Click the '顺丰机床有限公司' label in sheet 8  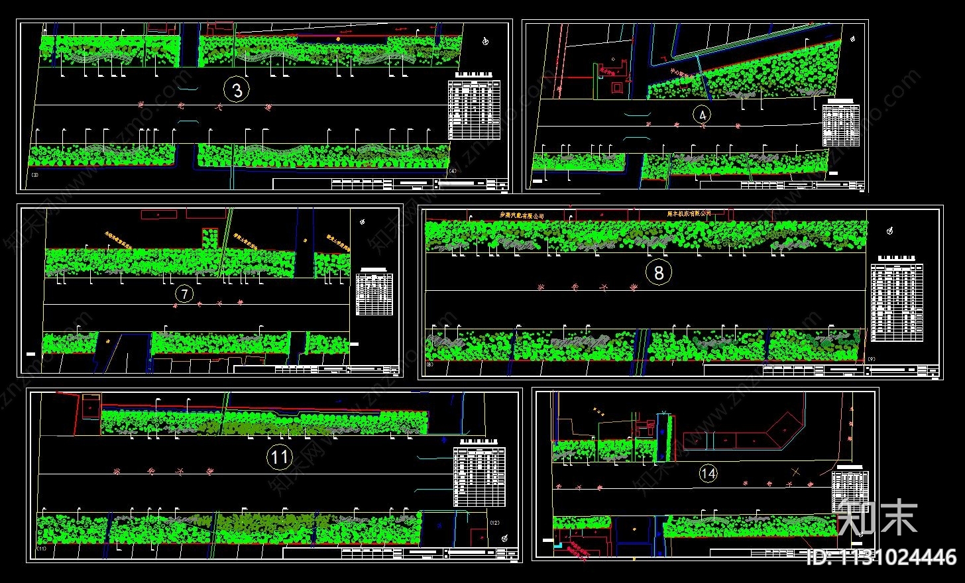[x=688, y=214]
